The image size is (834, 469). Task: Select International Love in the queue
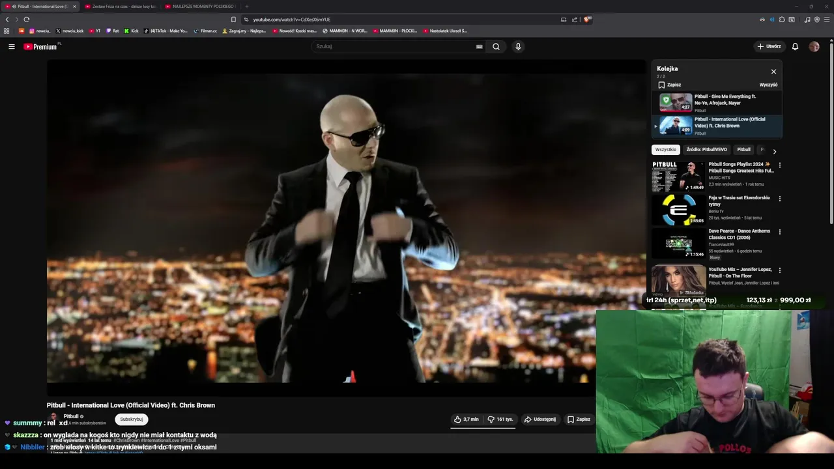(717, 126)
